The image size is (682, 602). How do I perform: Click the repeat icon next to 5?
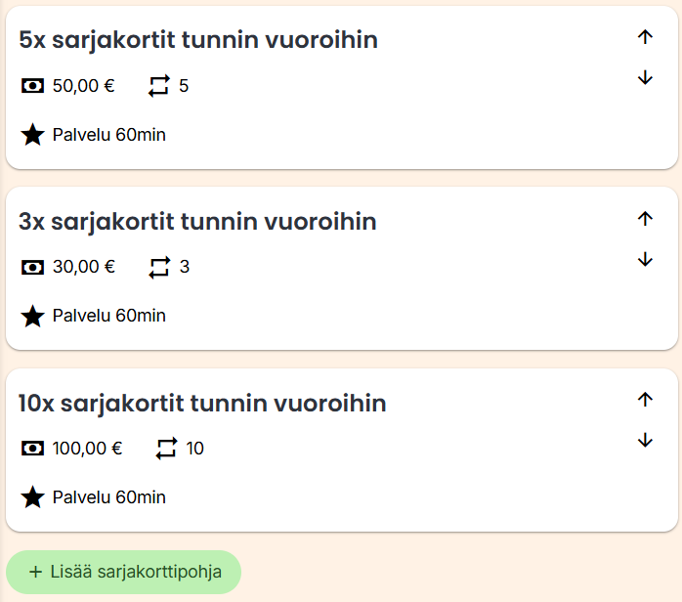tap(159, 86)
